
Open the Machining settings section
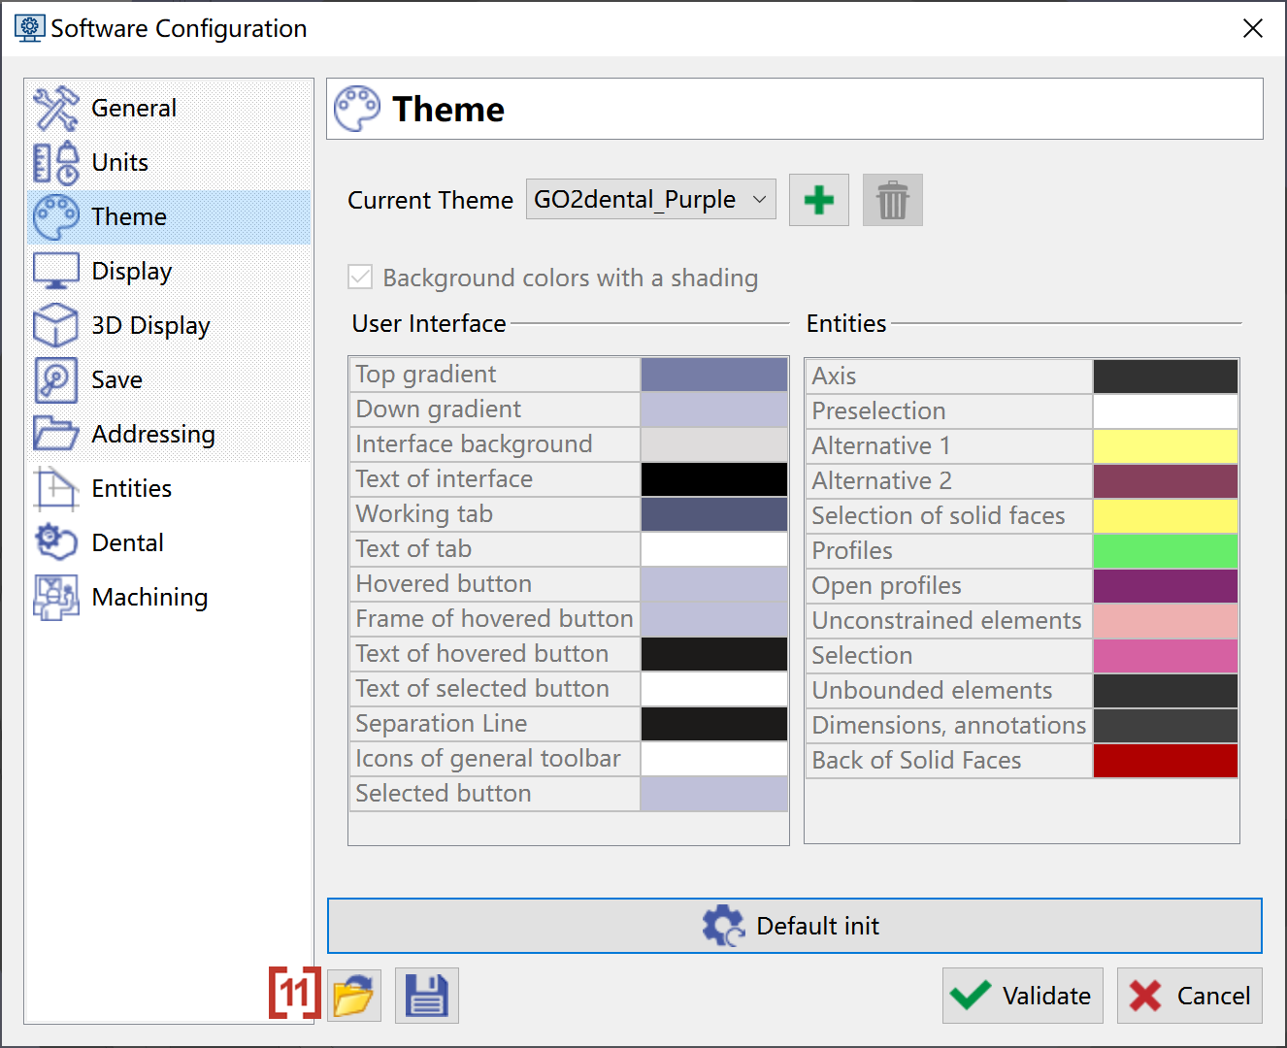148,597
